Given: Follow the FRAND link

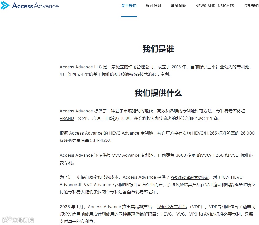Looking at the screenshot, I should (x=67, y=119).
